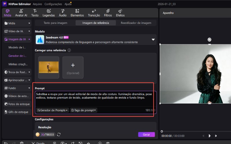
Task: Open the Seedream 4.0 model dropdown
Action: [96, 39]
